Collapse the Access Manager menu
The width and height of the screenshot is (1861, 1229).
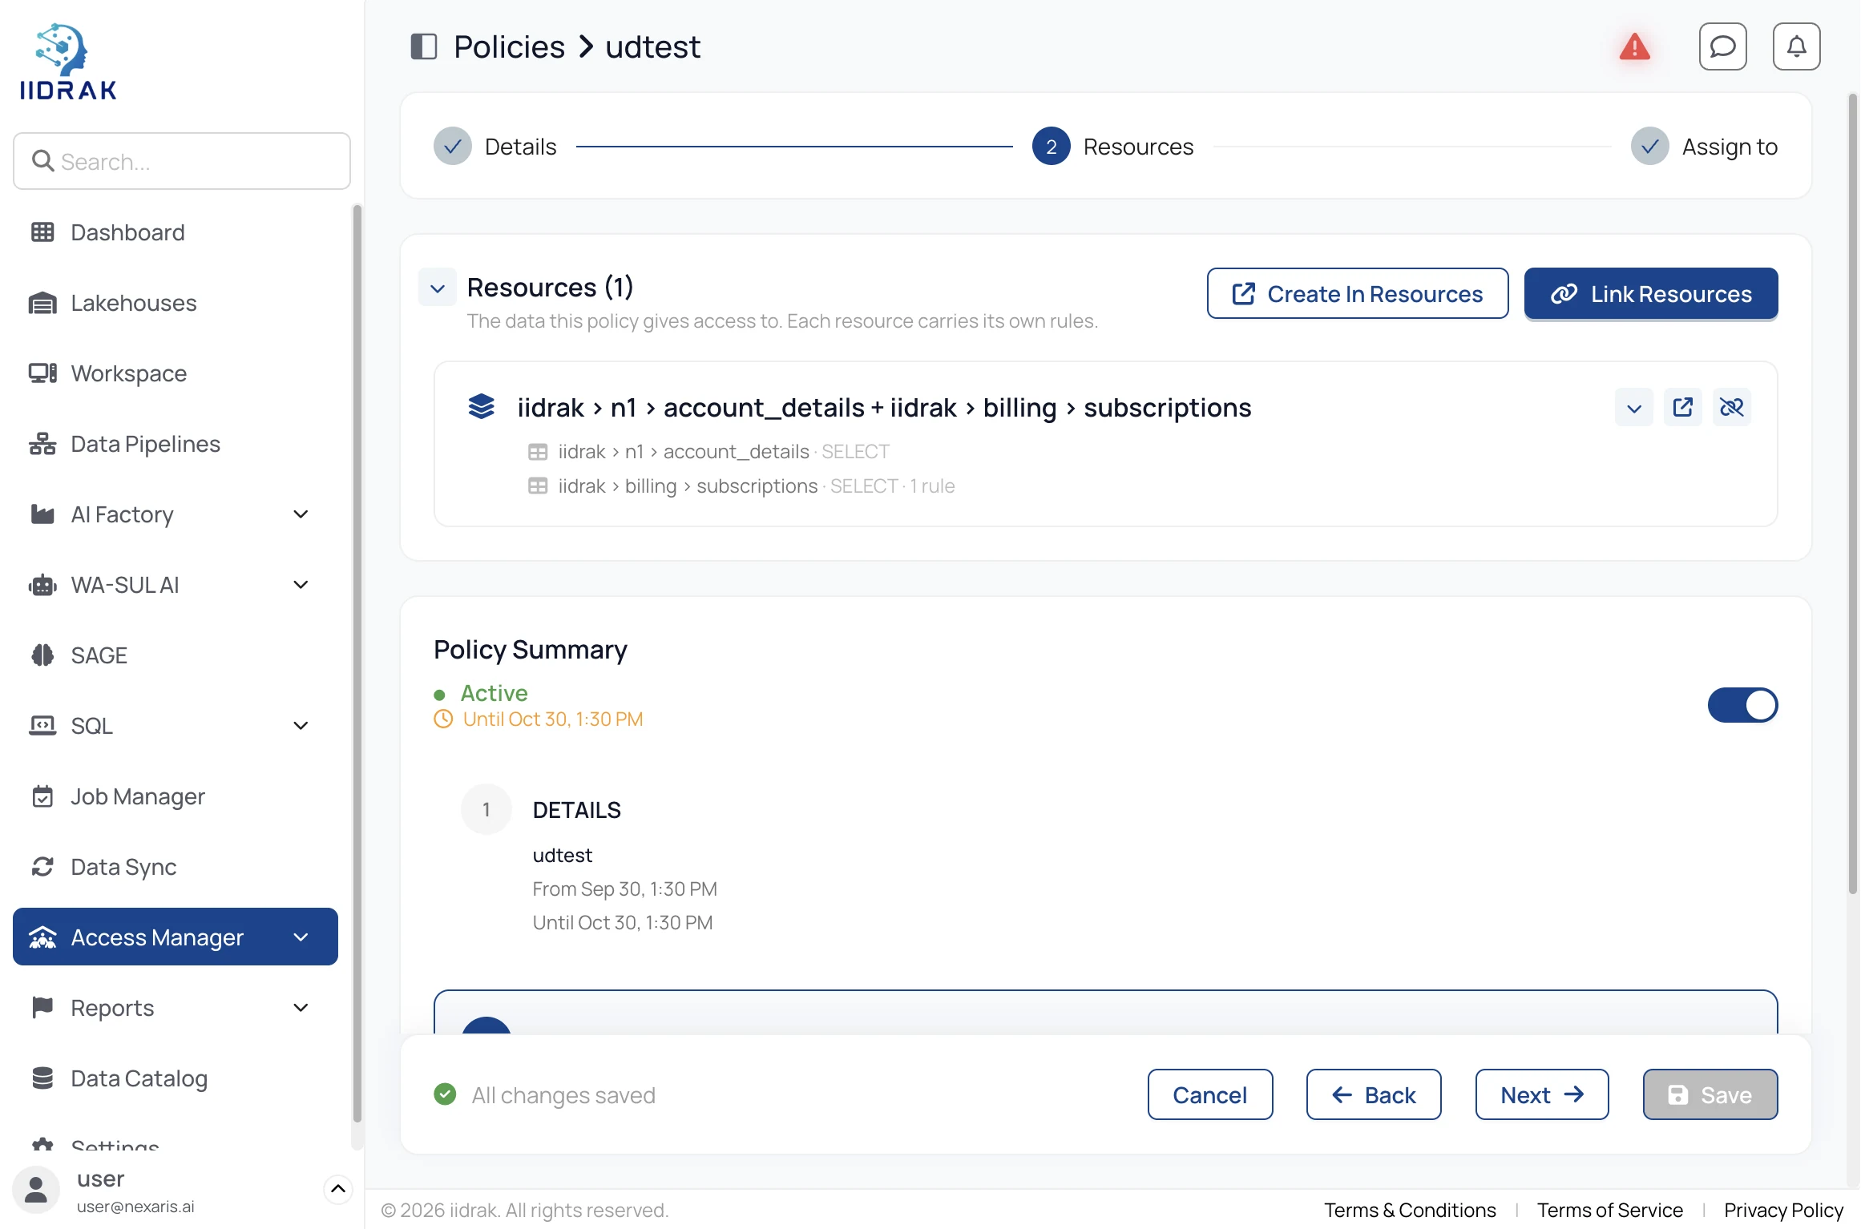tap(301, 937)
